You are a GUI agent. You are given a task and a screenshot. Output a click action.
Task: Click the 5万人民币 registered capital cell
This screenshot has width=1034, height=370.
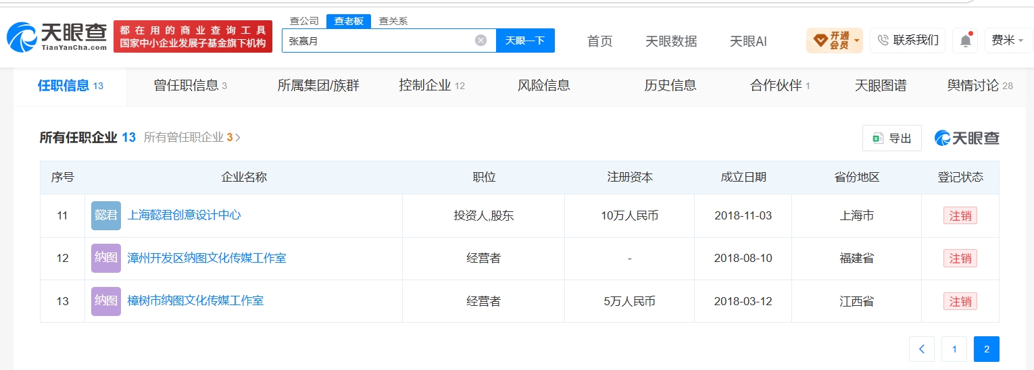[x=630, y=301]
